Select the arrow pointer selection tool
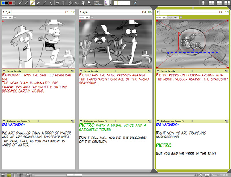Image resolution: width=231 pixels, height=177 pixels. coord(51,3)
